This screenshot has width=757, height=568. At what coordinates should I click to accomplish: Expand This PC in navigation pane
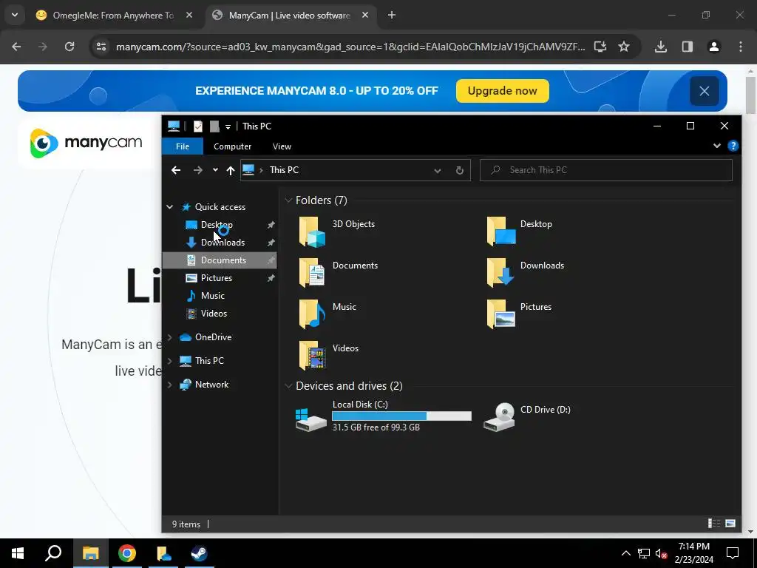point(169,361)
